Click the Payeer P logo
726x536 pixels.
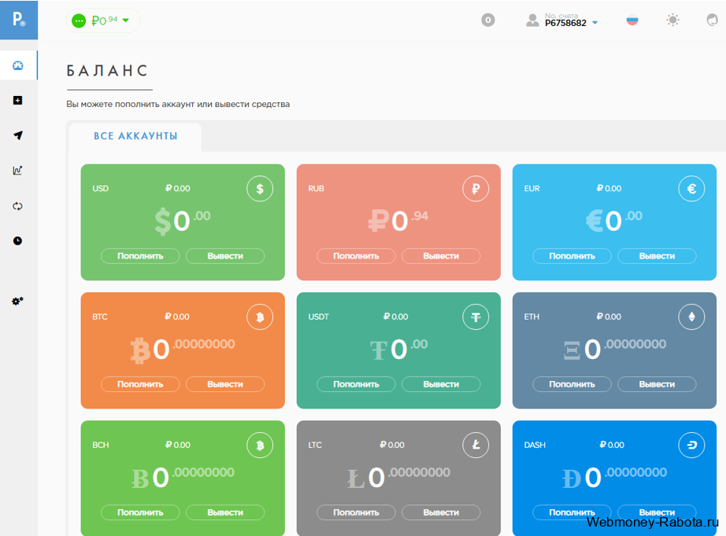(x=19, y=20)
